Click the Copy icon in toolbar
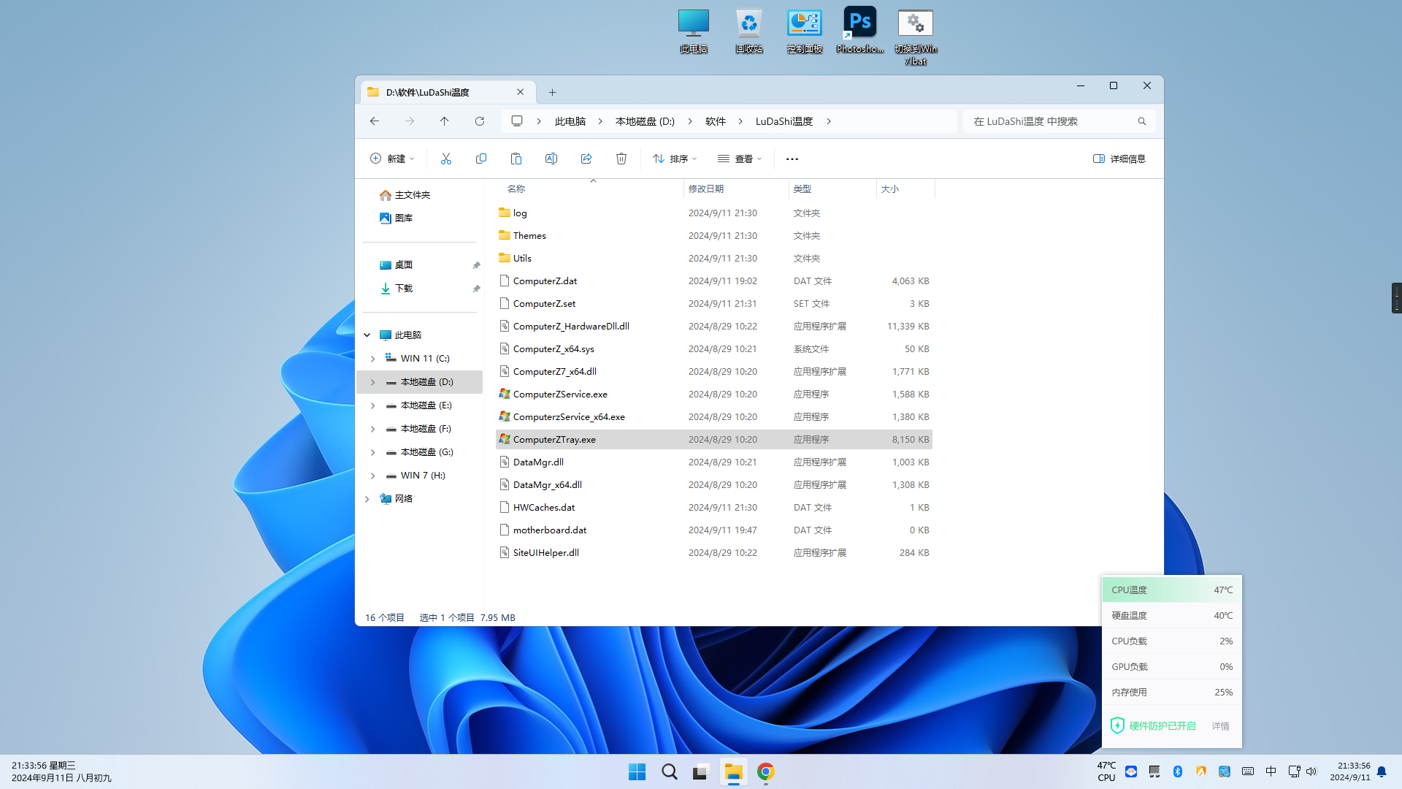The height and width of the screenshot is (789, 1402). pyautogui.click(x=480, y=159)
